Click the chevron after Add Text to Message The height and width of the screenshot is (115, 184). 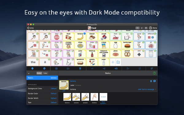pyautogui.click(x=155, y=90)
